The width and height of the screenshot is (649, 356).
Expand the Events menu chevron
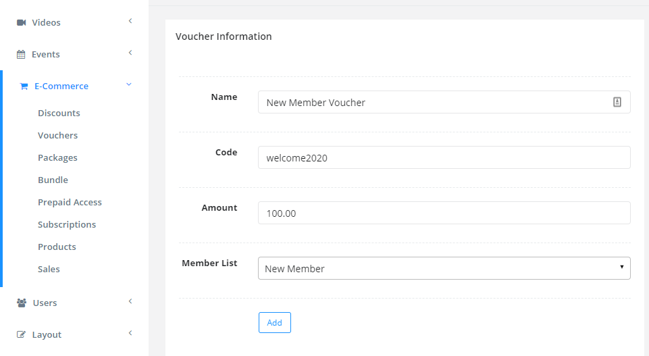point(130,53)
